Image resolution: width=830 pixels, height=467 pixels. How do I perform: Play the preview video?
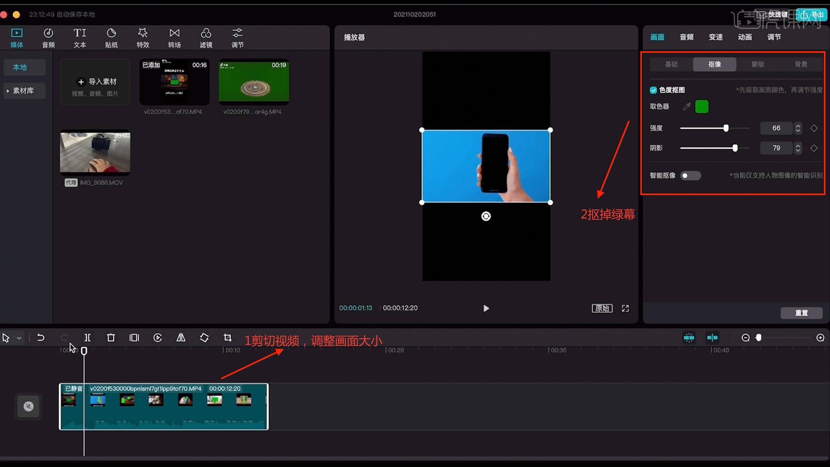tap(486, 308)
